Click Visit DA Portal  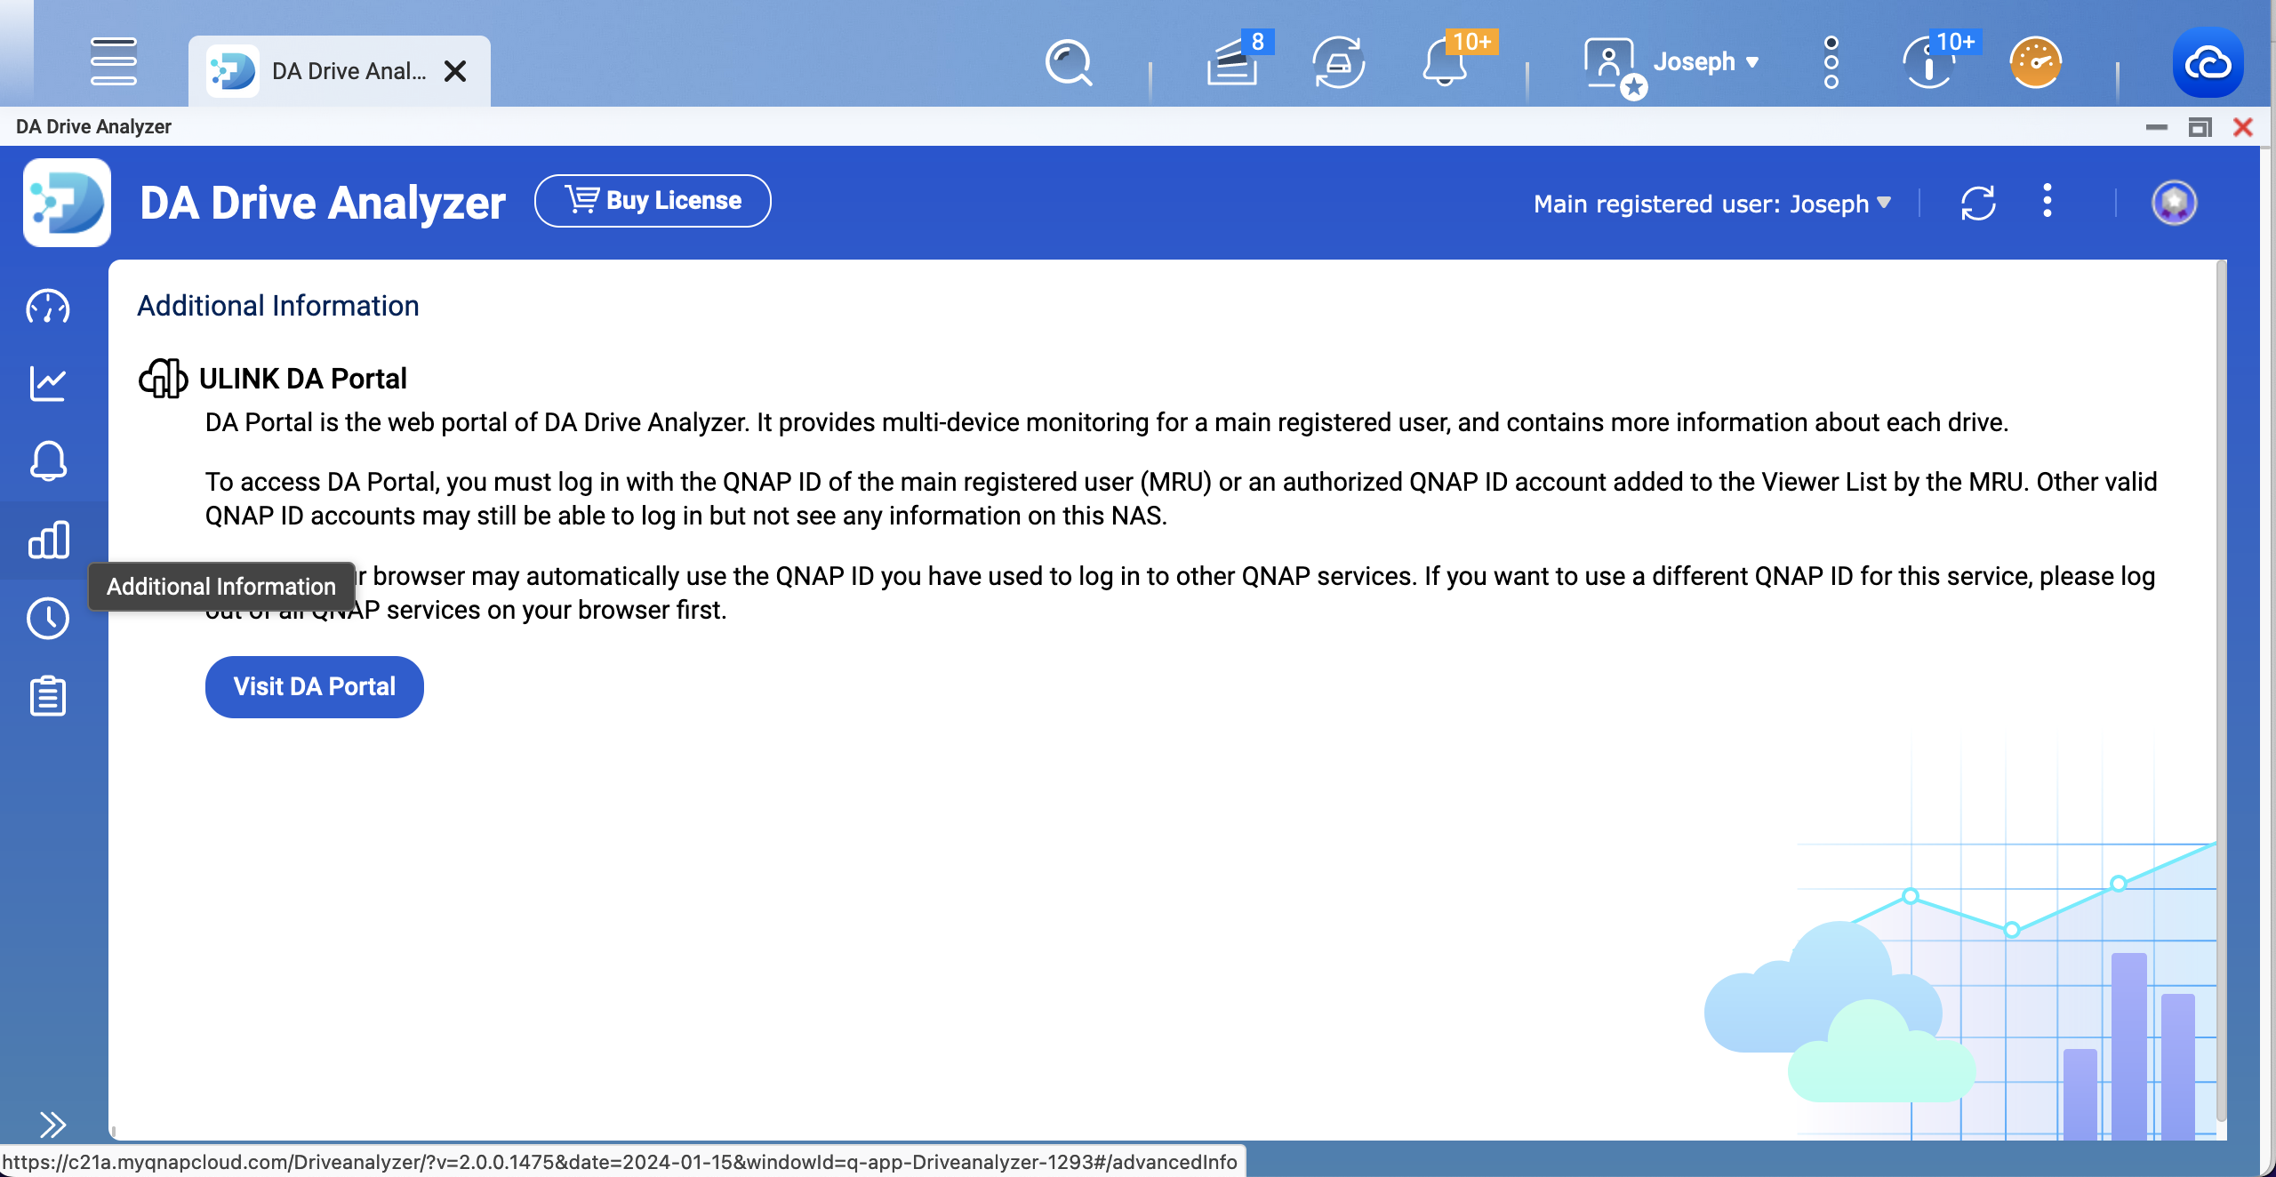(314, 686)
